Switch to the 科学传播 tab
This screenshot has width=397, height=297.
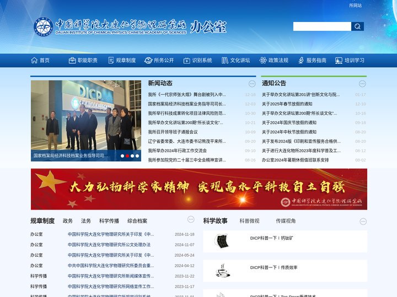109,221
